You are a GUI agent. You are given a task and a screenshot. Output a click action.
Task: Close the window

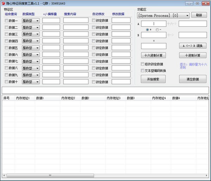pos(206,4)
